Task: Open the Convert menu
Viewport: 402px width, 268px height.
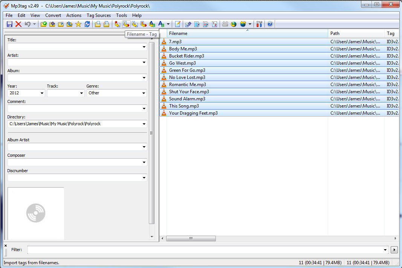Action: point(53,15)
